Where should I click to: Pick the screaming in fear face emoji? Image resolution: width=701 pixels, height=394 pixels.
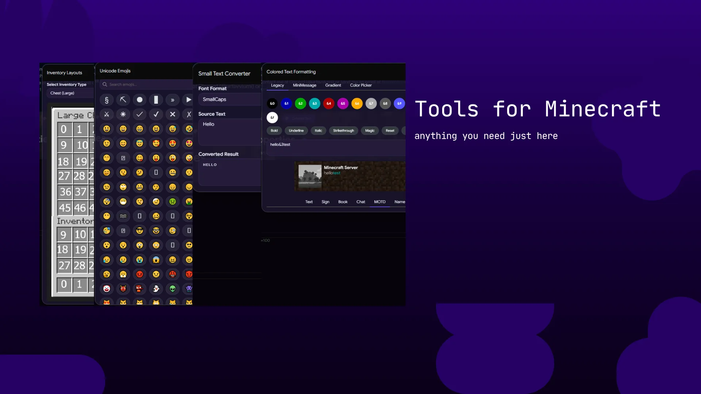coord(156,260)
